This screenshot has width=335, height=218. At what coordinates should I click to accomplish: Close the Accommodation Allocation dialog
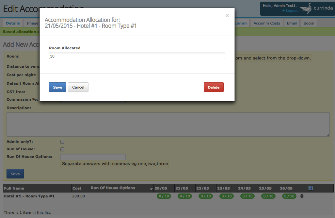227,15
